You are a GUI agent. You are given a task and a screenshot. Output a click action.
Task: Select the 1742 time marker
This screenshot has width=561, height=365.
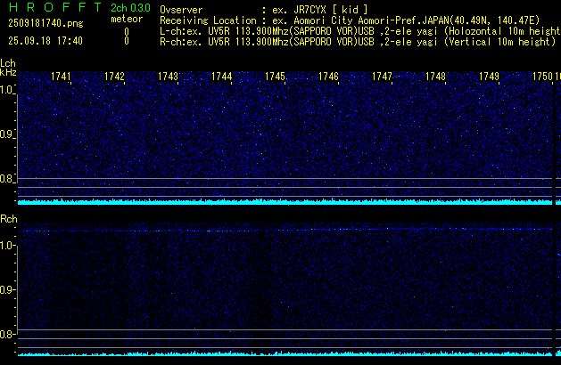pyautogui.click(x=114, y=77)
